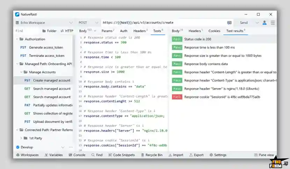Collapse Connected Path: Partner Referral folder

[x=17, y=130]
